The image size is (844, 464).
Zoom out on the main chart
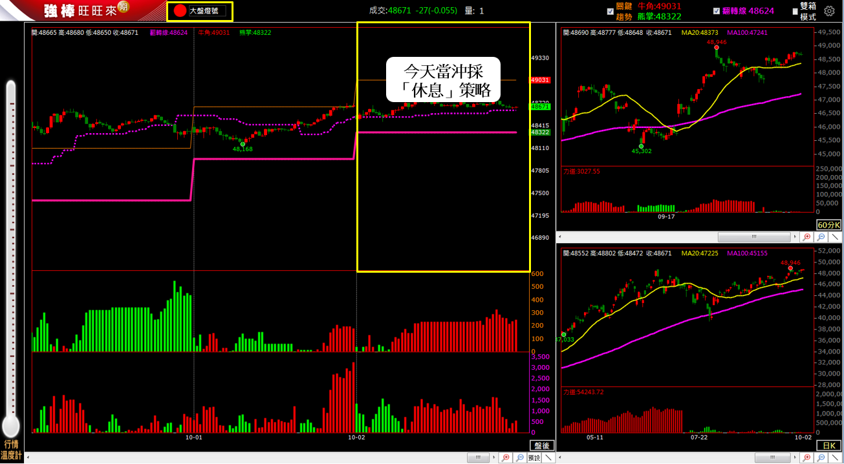519,458
